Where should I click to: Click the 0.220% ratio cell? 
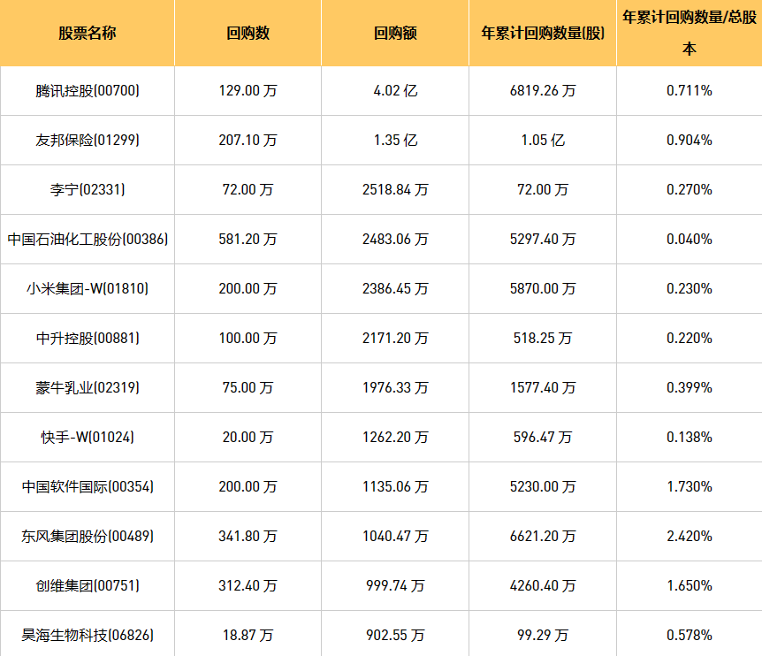pyautogui.click(x=690, y=339)
